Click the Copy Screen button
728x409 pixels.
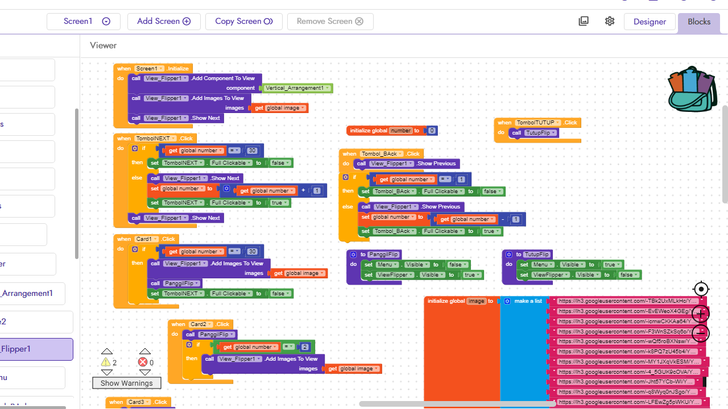tap(244, 21)
